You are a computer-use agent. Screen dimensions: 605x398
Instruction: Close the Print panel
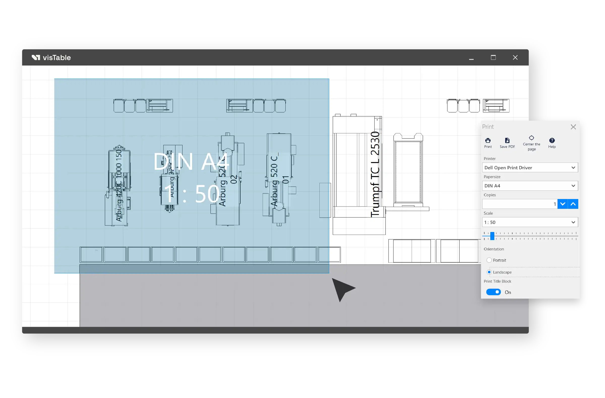coord(573,127)
